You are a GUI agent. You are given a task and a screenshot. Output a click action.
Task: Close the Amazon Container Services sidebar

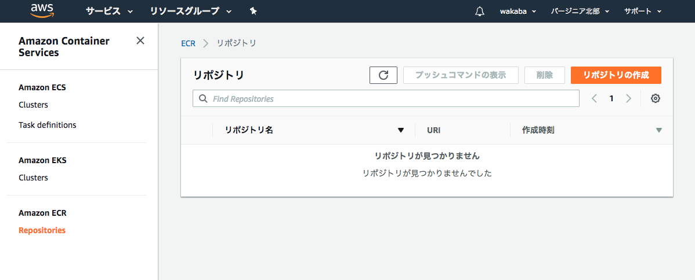coord(140,40)
